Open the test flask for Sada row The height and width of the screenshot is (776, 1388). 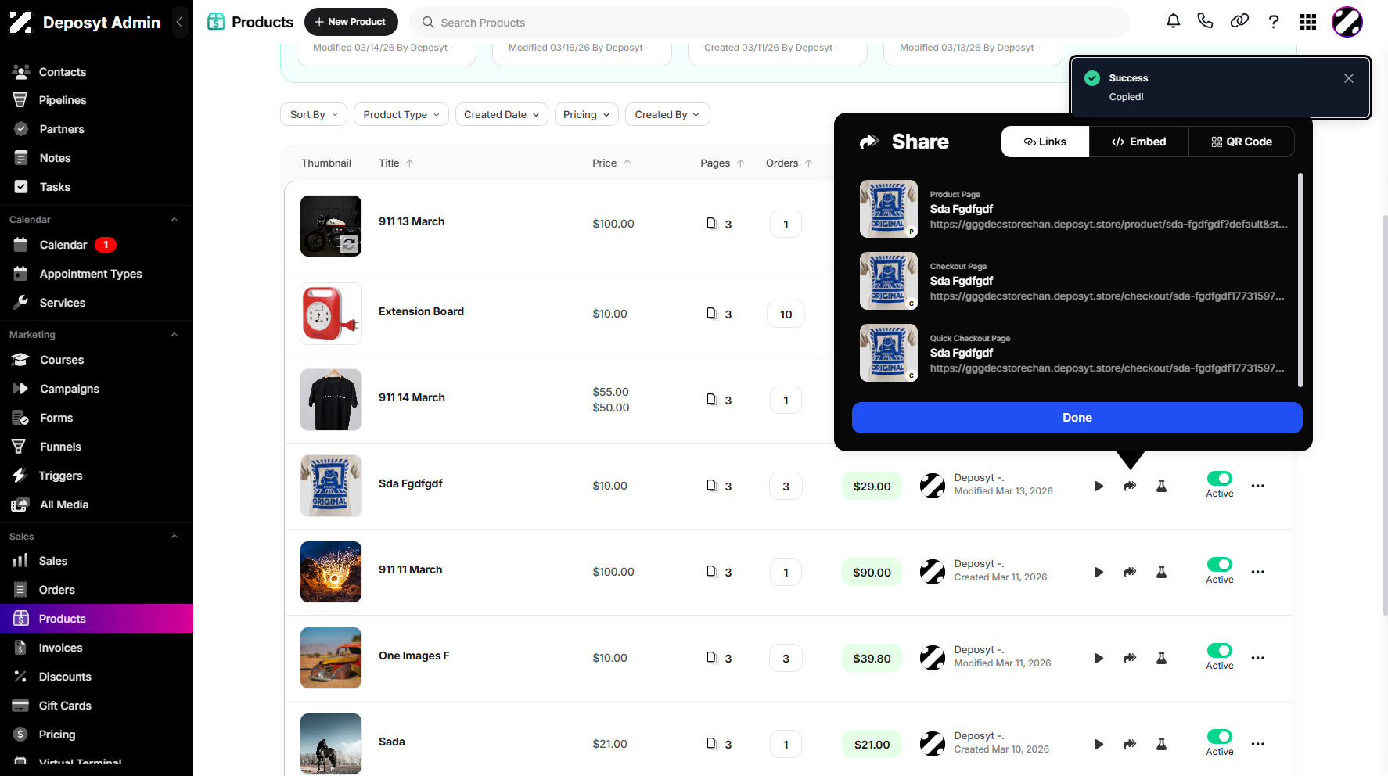[1161, 744]
